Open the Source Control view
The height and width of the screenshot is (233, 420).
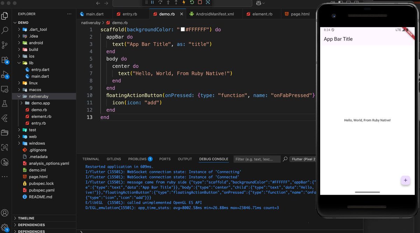coord(5,45)
